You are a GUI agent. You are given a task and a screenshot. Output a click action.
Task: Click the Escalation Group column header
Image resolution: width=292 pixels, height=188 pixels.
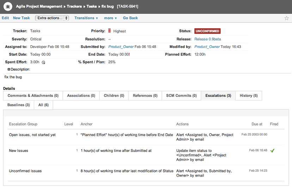point(23,124)
